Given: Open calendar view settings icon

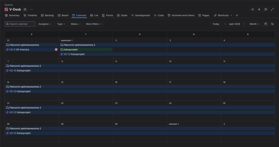Looking at the screenshot, I should (x=272, y=24).
